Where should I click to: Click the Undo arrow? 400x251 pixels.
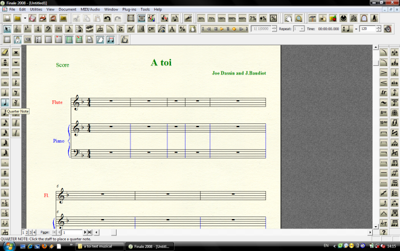tap(107, 18)
